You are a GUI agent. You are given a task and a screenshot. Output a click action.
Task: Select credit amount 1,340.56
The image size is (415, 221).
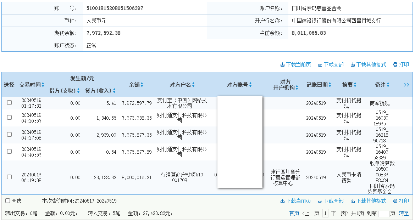coord(106,118)
